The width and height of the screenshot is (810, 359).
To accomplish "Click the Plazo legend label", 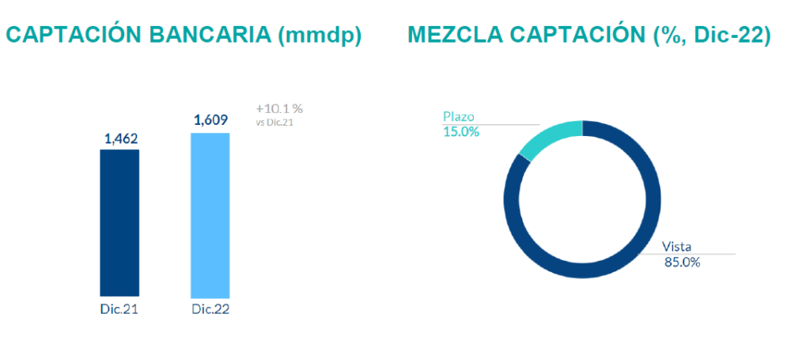I will tap(457, 118).
